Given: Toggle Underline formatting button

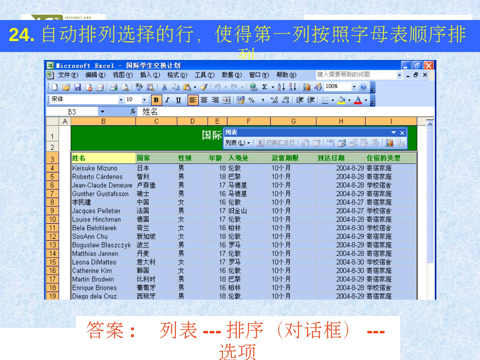Looking at the screenshot, I should 179,100.
